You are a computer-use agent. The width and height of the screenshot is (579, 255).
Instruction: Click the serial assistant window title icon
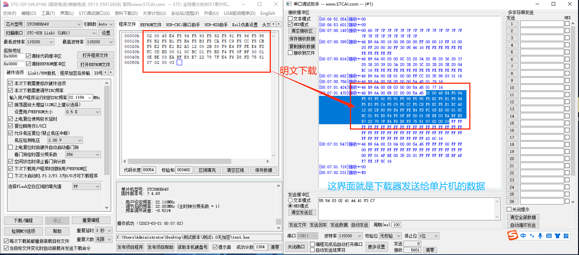(x=289, y=4)
